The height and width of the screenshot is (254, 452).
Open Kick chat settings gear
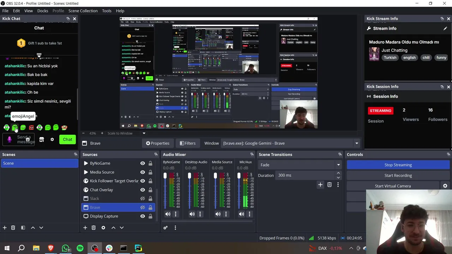click(52, 139)
